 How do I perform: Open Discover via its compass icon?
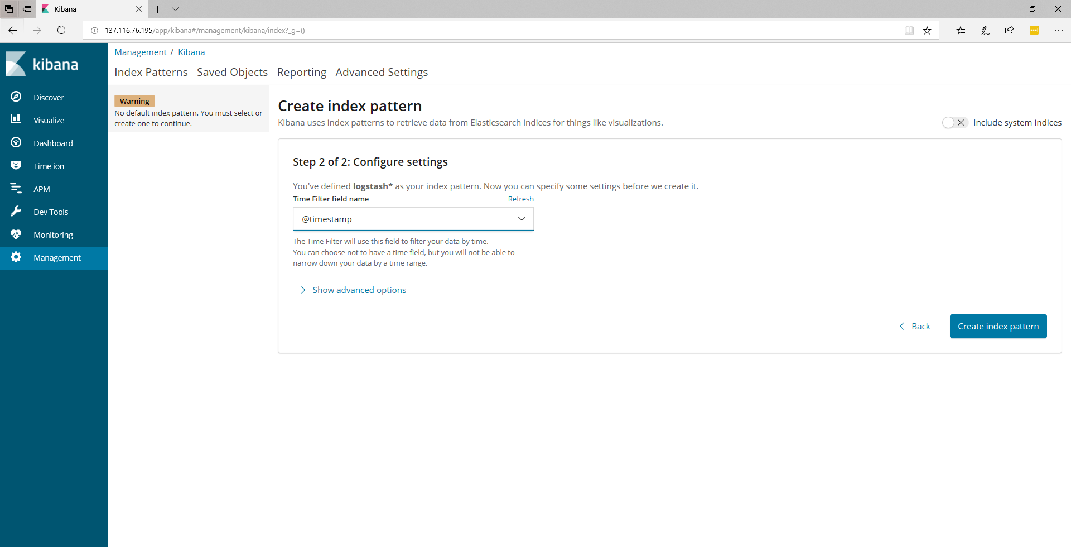(16, 97)
